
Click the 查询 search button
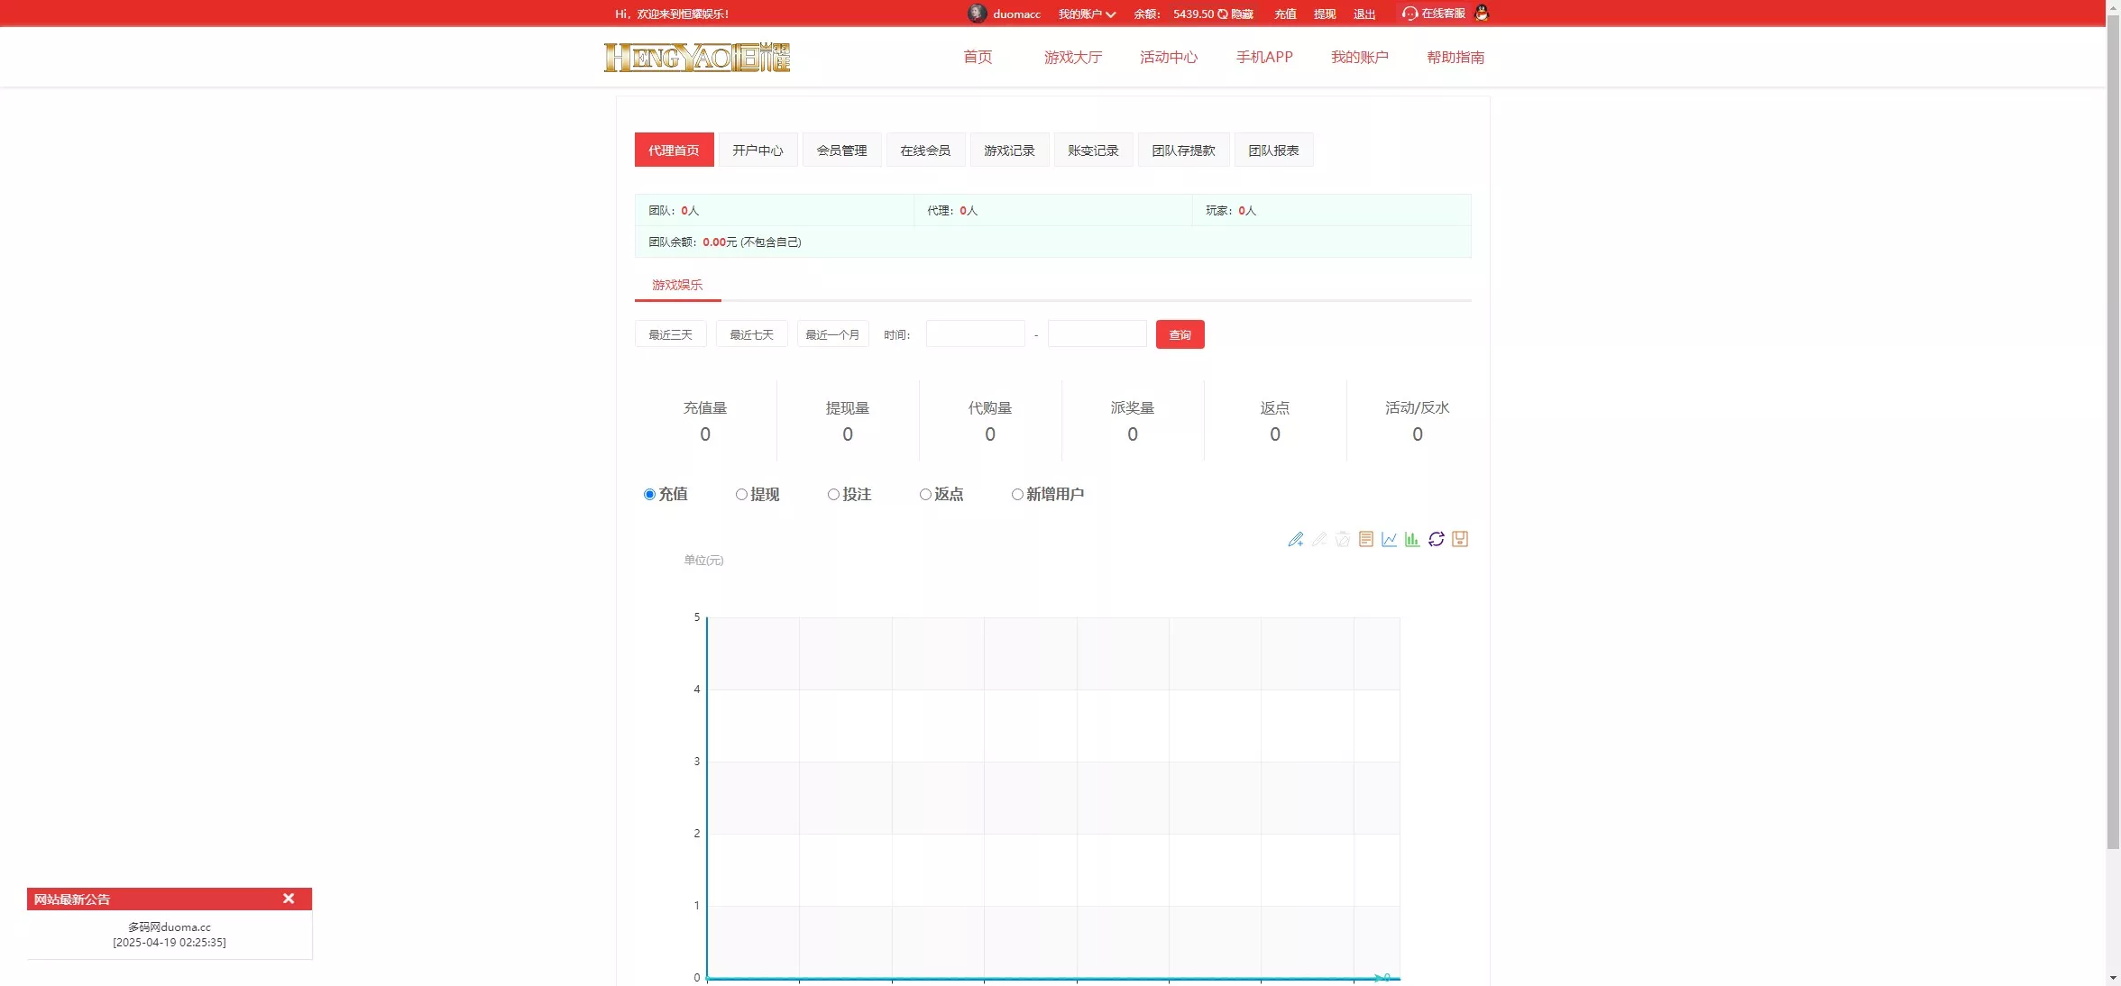click(x=1180, y=334)
